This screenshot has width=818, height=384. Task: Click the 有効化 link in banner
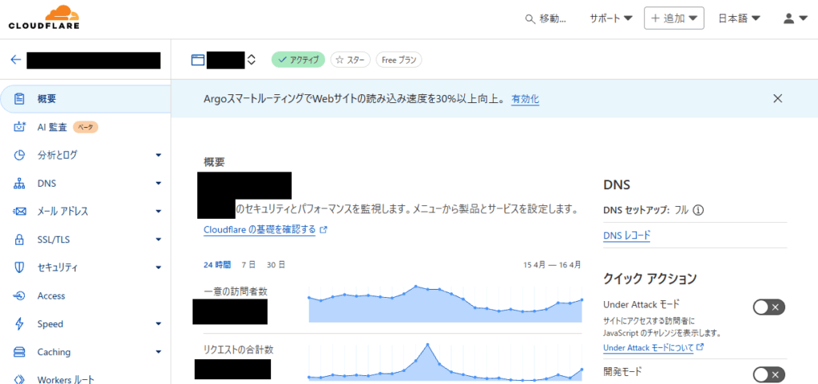[526, 99]
